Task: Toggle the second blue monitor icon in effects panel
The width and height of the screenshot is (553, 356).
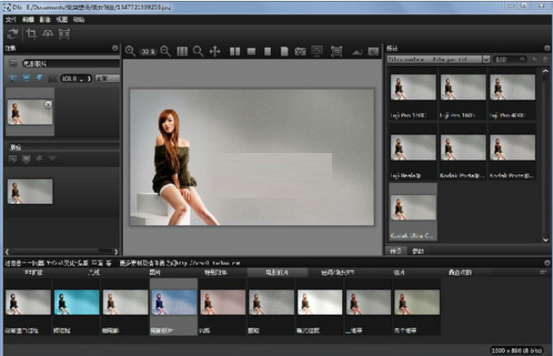Action: (x=26, y=78)
